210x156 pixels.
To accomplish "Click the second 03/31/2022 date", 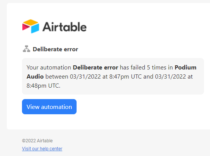I will tap(170, 77).
